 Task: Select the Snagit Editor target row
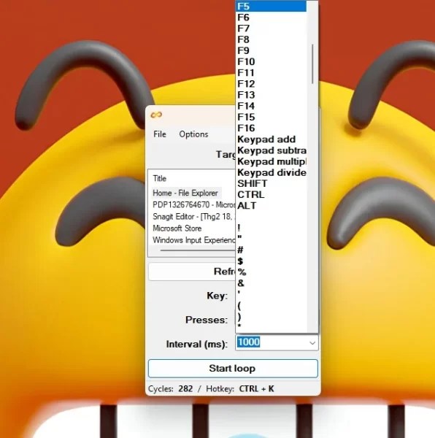(193, 217)
